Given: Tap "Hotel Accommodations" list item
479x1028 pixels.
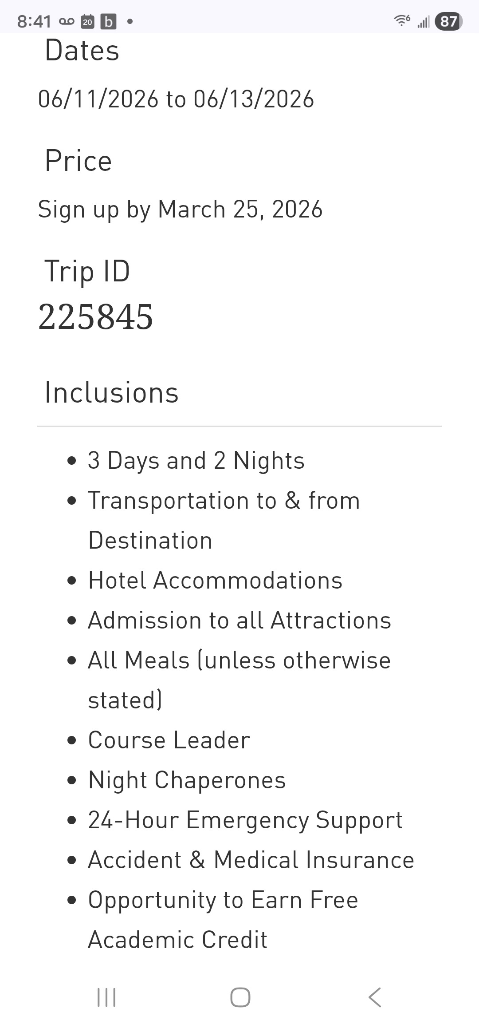Looking at the screenshot, I should click(x=215, y=580).
